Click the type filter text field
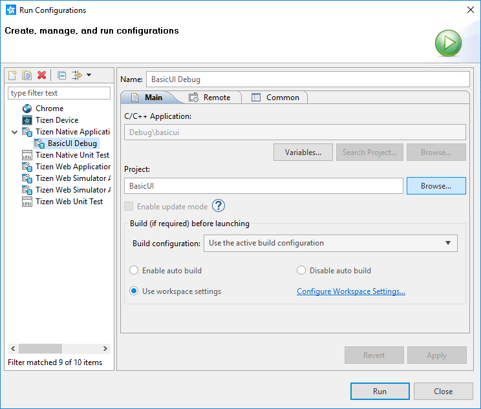The image size is (481, 409). [x=59, y=93]
